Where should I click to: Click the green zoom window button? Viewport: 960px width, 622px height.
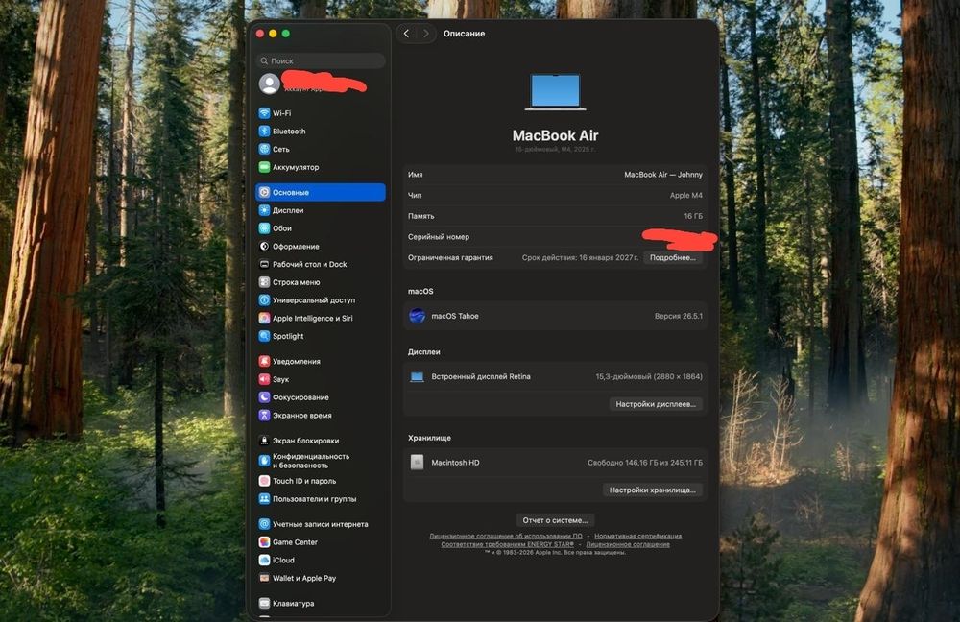coord(286,34)
